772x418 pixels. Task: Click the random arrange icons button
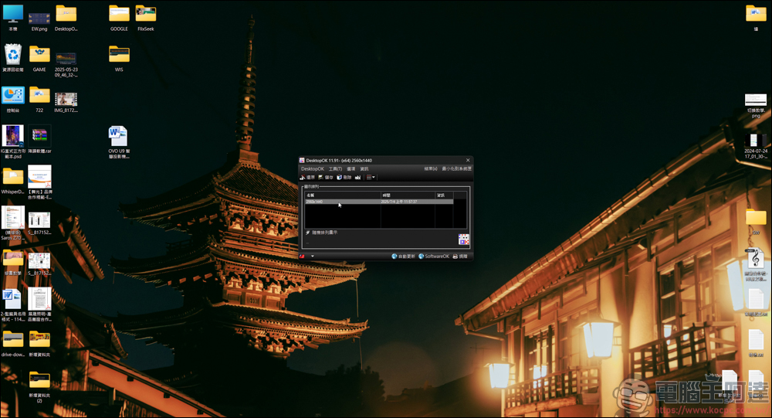point(321,233)
